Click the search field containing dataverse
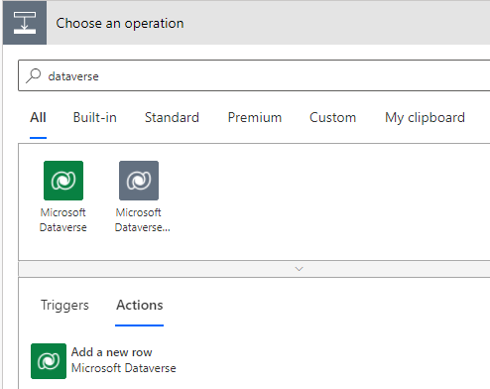Screen dimensions: 490x389 [x=254, y=75]
